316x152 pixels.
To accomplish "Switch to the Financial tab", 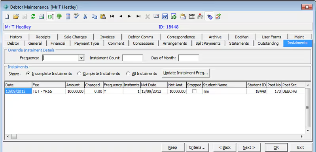I will (58, 43).
